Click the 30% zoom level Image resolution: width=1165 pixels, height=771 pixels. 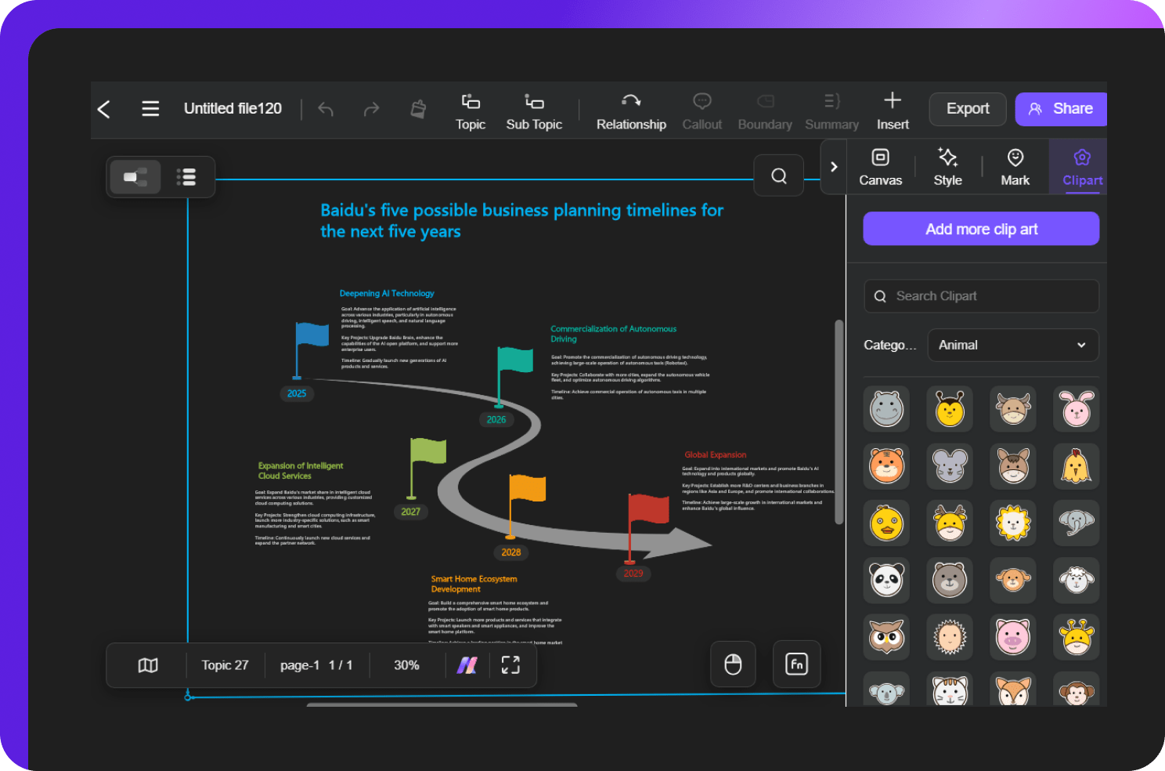406,665
